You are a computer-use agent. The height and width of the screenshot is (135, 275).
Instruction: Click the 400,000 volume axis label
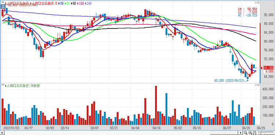[268, 89]
